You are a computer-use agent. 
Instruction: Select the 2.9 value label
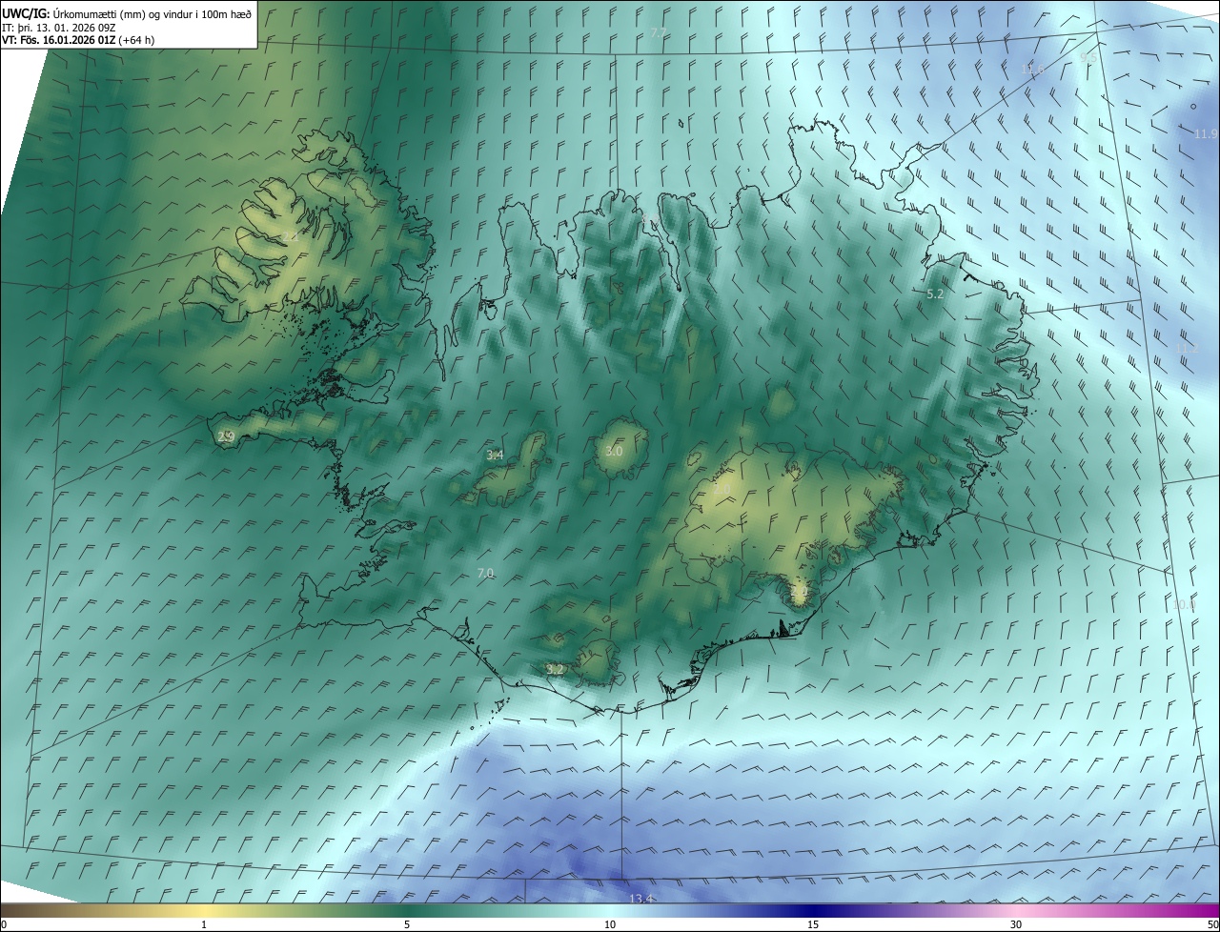coord(226,436)
